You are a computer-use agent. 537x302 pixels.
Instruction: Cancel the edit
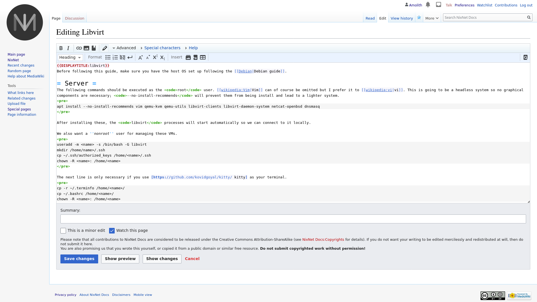pyautogui.click(x=192, y=259)
